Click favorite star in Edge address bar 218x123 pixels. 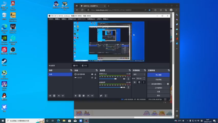point(149,10)
